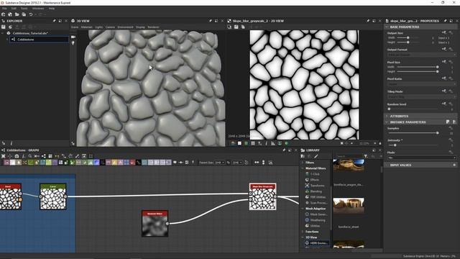Image resolution: width=460 pixels, height=259 pixels.
Task: Open the Help menu
Action: click(52, 9)
